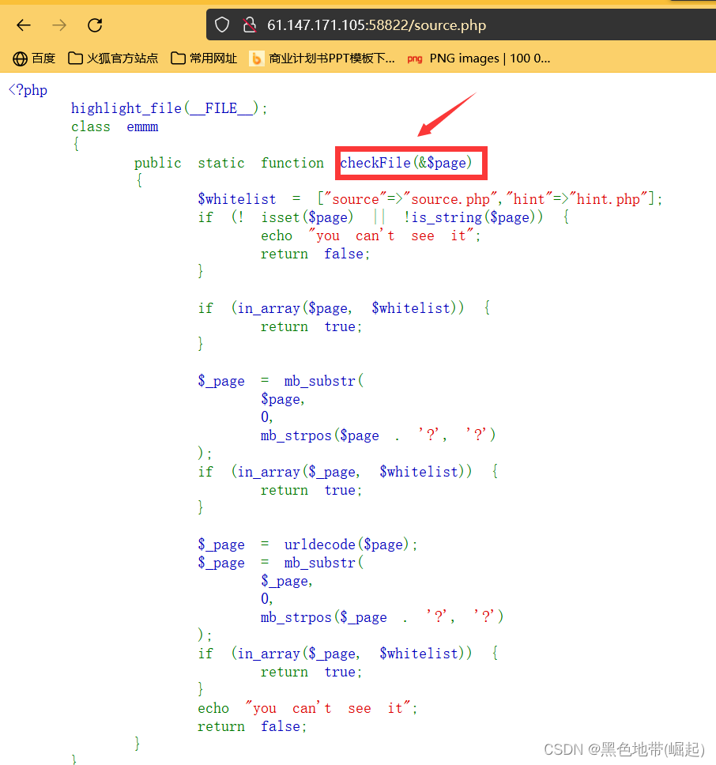The height and width of the screenshot is (765, 716).
Task: Click the last "return false;" statement
Action: point(252,726)
